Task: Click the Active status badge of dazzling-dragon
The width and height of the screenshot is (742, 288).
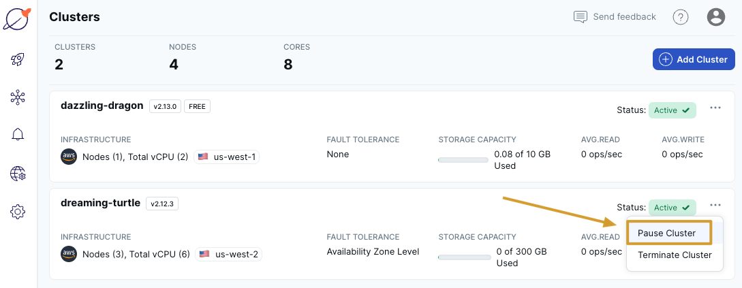Action: tap(672, 110)
